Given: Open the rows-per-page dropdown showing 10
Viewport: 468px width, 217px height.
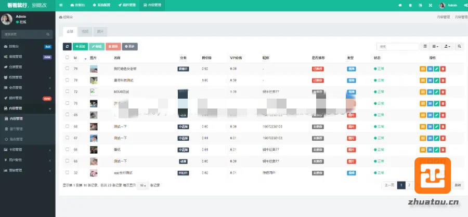Looking at the screenshot, I should (x=142, y=185).
